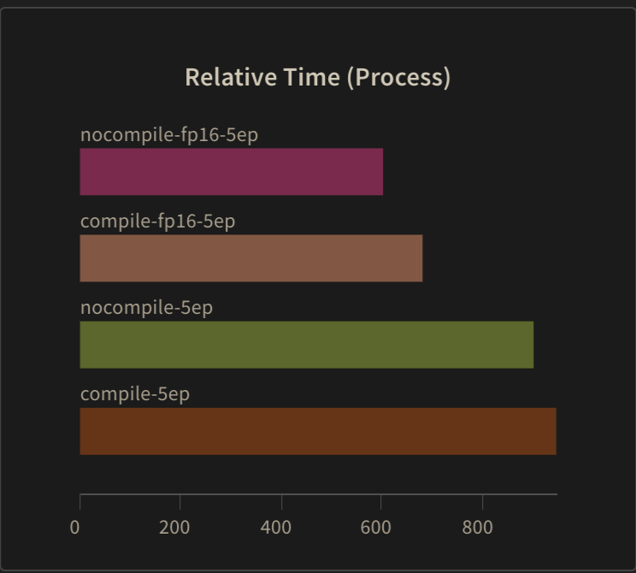The image size is (636, 573).
Task: Select the olive green nocompile-5ep bar
Action: (306, 345)
